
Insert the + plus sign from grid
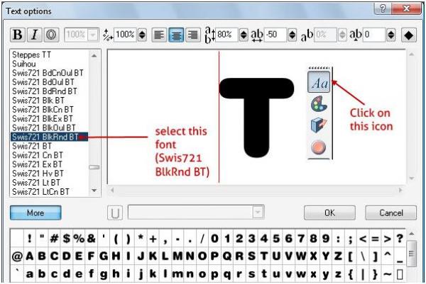(153, 239)
